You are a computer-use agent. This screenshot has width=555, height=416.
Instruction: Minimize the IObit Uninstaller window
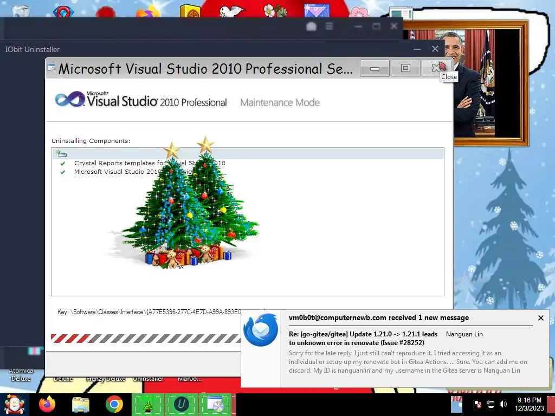coord(417,49)
